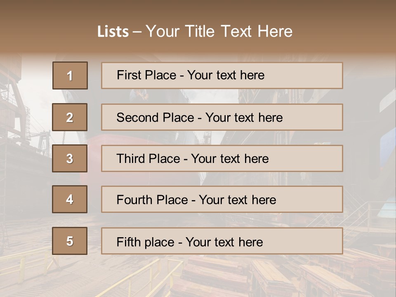Select the Second Place text bar
The height and width of the screenshot is (297, 396).
click(222, 117)
